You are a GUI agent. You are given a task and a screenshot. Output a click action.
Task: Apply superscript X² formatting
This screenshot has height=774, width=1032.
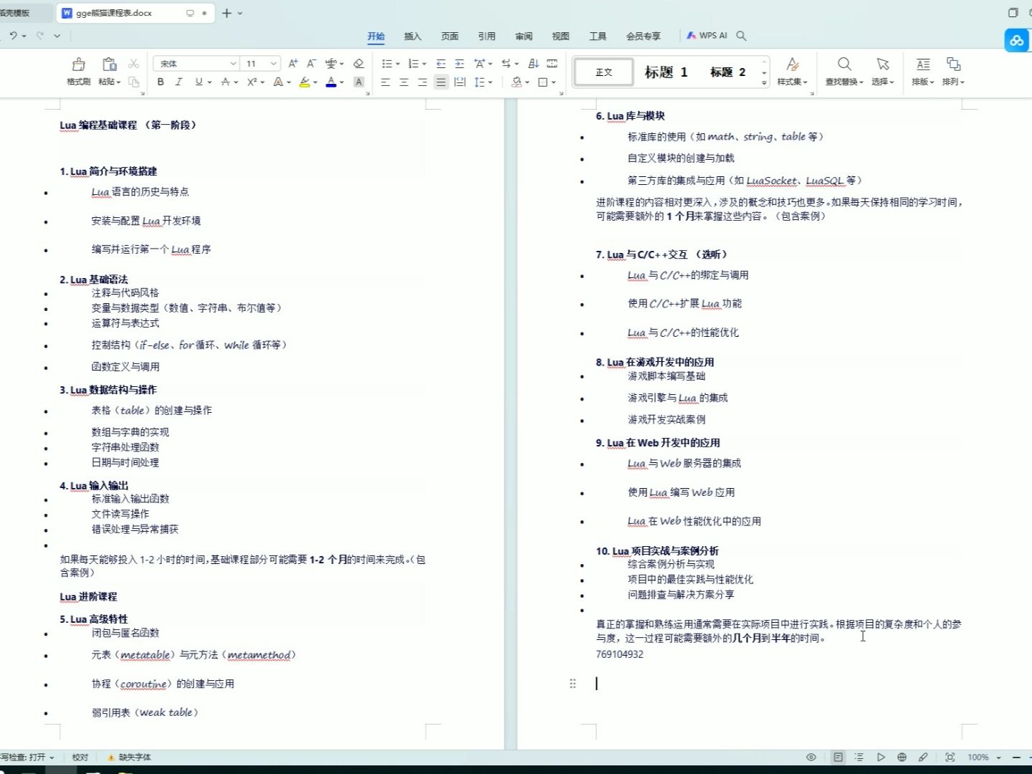point(252,82)
